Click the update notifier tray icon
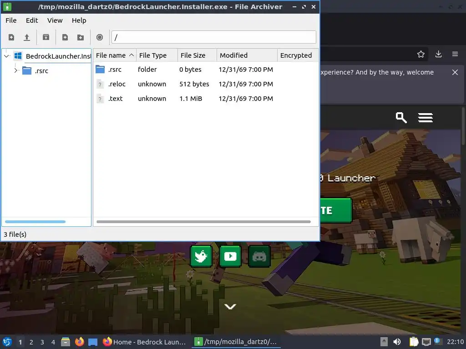Screen dimensions: 466x349 [438, 341]
